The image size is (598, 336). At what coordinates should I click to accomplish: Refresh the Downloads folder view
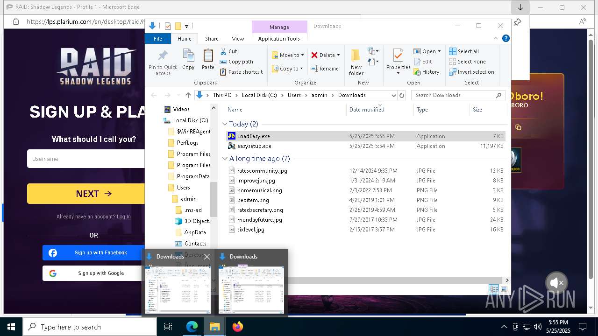point(401,95)
